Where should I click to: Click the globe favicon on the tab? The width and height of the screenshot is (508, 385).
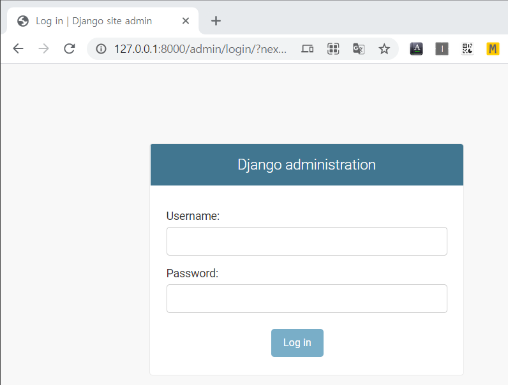pyautogui.click(x=23, y=21)
